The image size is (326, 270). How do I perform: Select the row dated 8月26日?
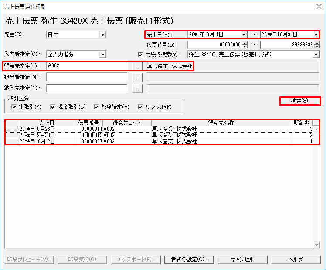pyautogui.click(x=159, y=129)
